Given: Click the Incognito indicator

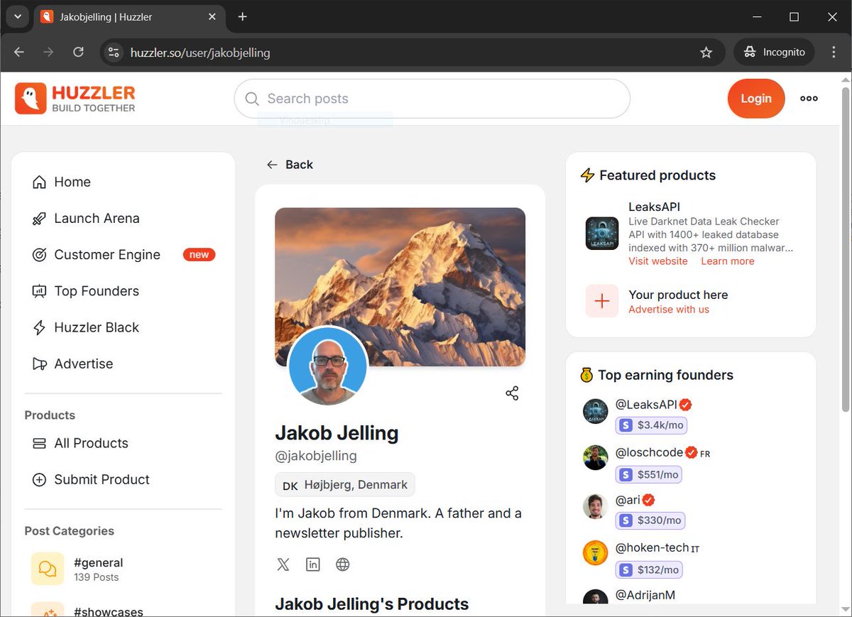Looking at the screenshot, I should (x=774, y=52).
